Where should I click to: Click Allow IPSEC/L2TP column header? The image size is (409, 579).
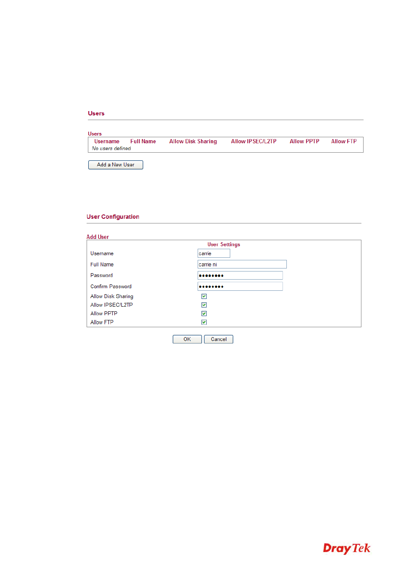[254, 142]
